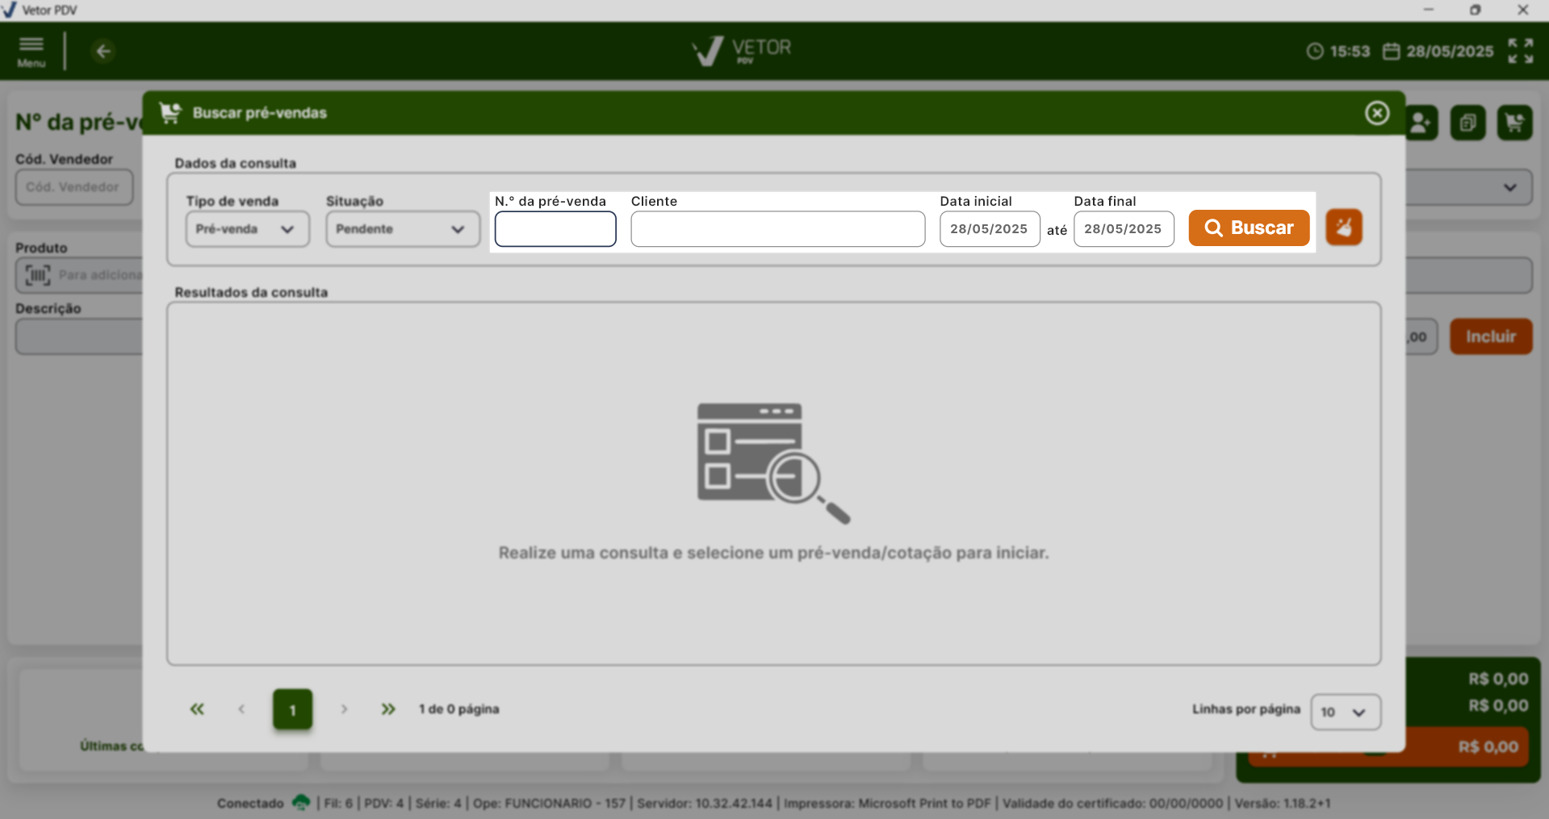Go to last page double arrow
The image size is (1549, 819).
click(x=388, y=709)
